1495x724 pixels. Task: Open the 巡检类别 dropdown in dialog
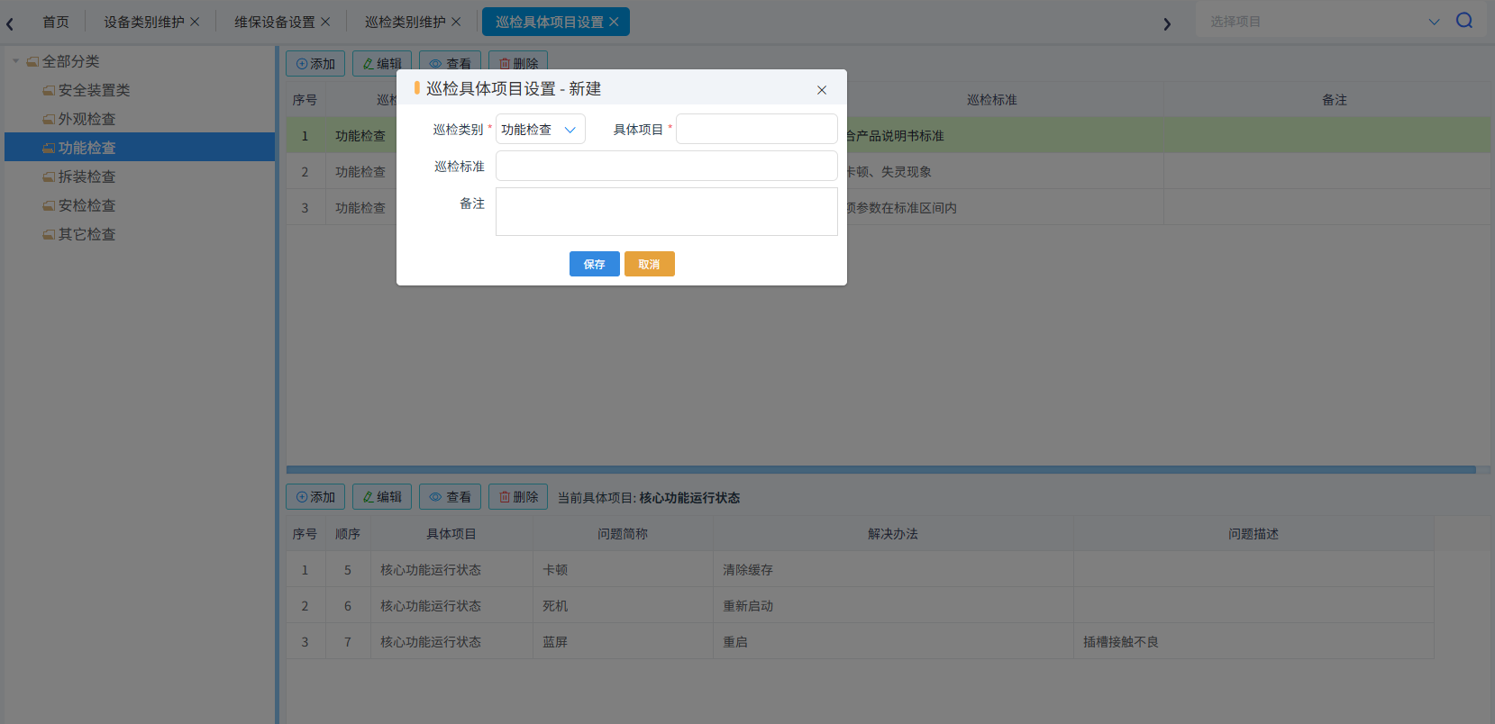(x=541, y=129)
